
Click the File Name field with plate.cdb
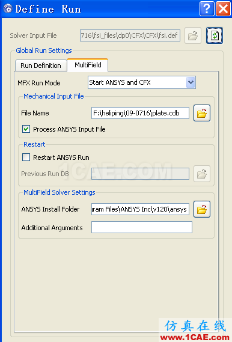[x=140, y=113]
